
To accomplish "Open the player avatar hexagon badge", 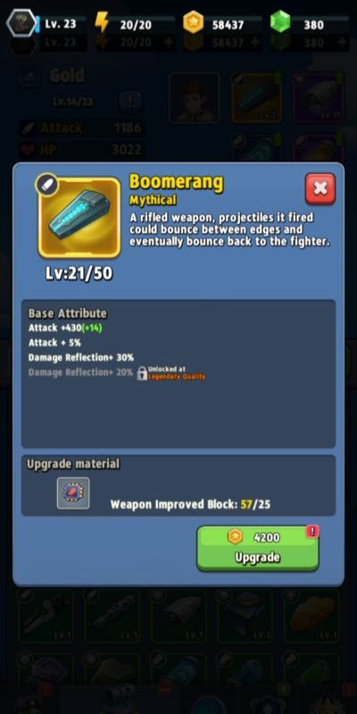I will click(x=21, y=23).
